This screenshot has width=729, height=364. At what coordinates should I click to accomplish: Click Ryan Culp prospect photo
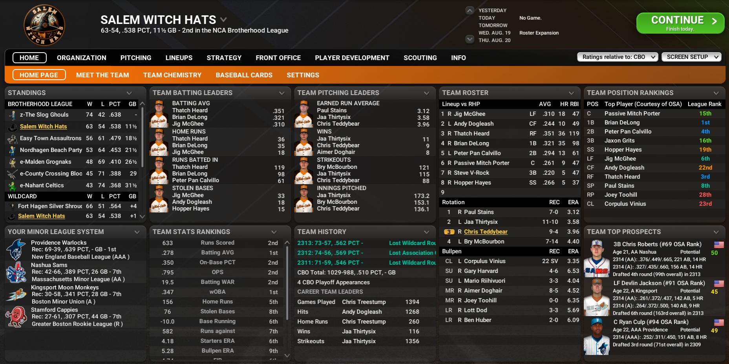coord(597,337)
